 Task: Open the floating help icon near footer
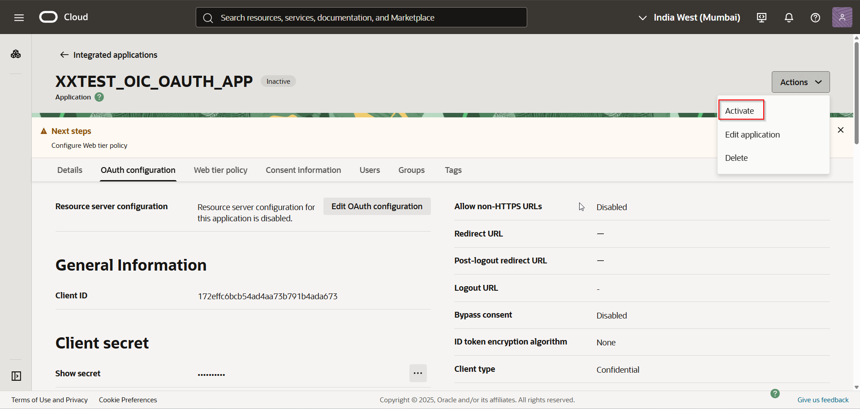pyautogui.click(x=775, y=394)
